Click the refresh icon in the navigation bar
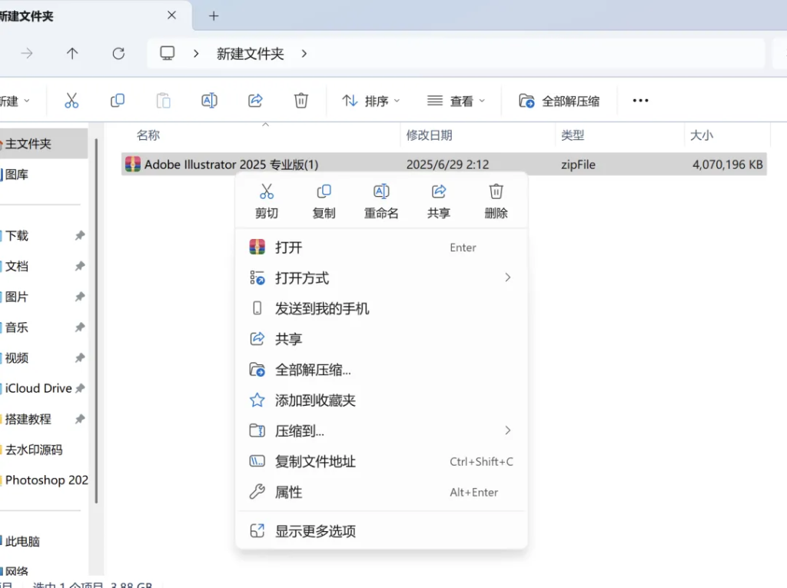 coord(118,53)
